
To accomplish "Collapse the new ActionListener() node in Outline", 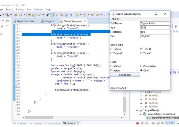I will 140,114.
